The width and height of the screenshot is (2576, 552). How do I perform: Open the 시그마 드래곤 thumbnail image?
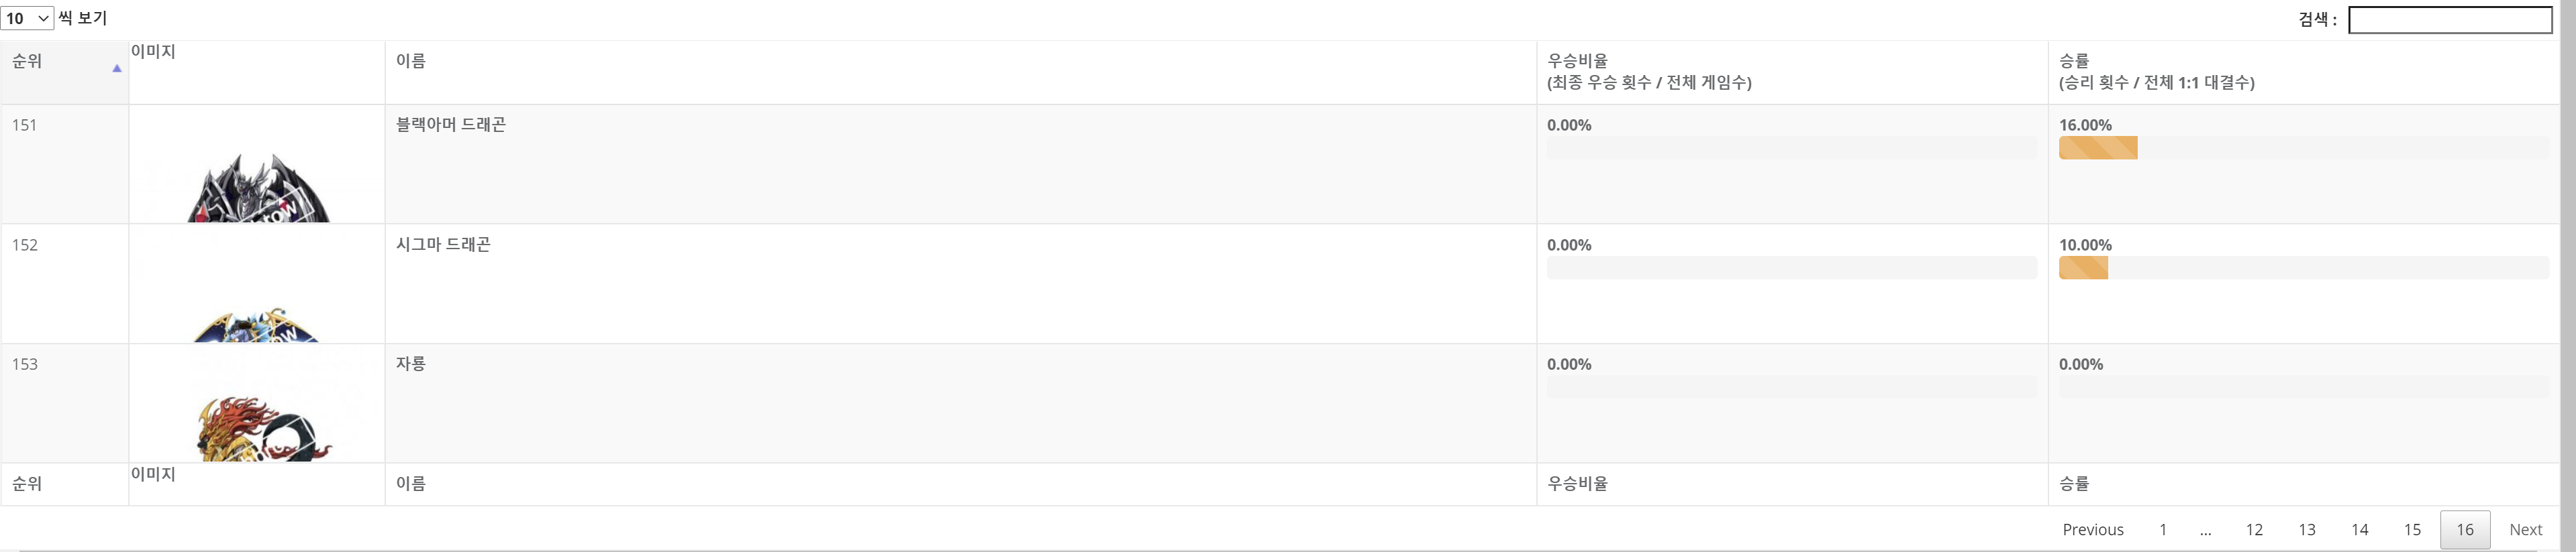[257, 324]
